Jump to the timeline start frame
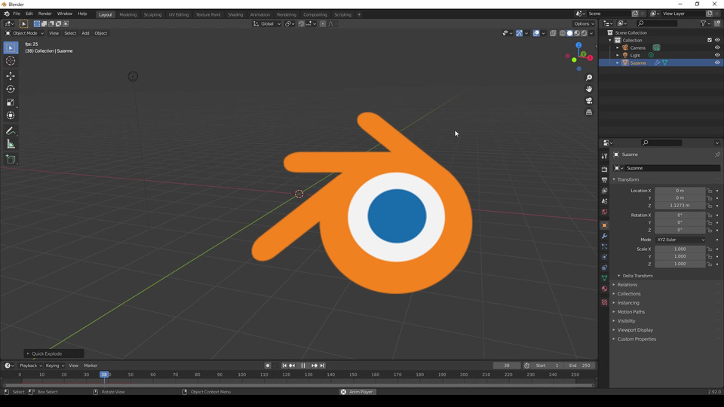724x407 pixels. [284, 366]
